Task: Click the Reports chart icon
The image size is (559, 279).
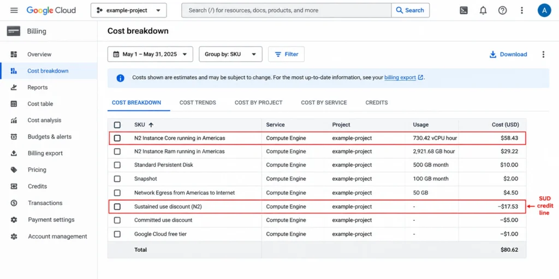Action: tap(14, 87)
